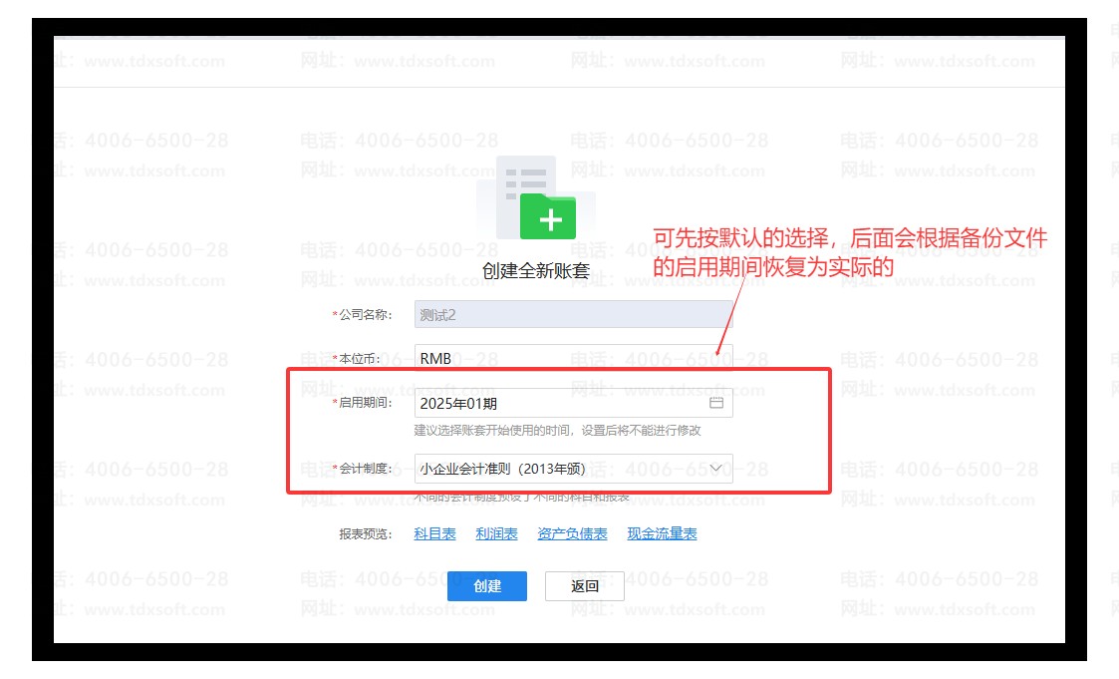Open the 利润表 report preview link
The image size is (1119, 679).
point(496,533)
